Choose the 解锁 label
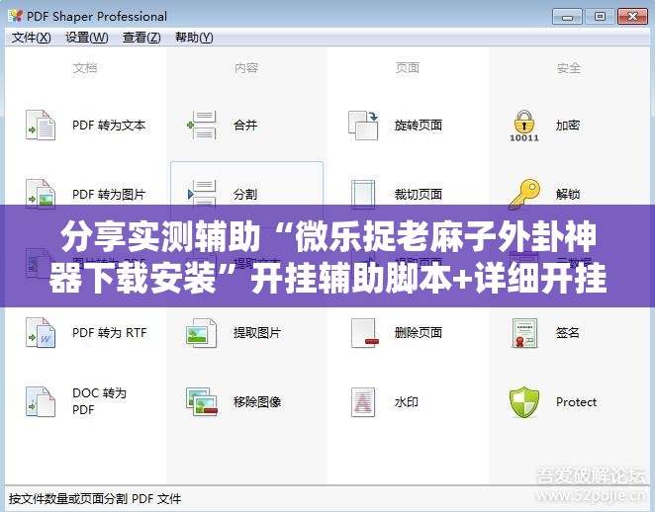This screenshot has width=655, height=512. tap(568, 194)
